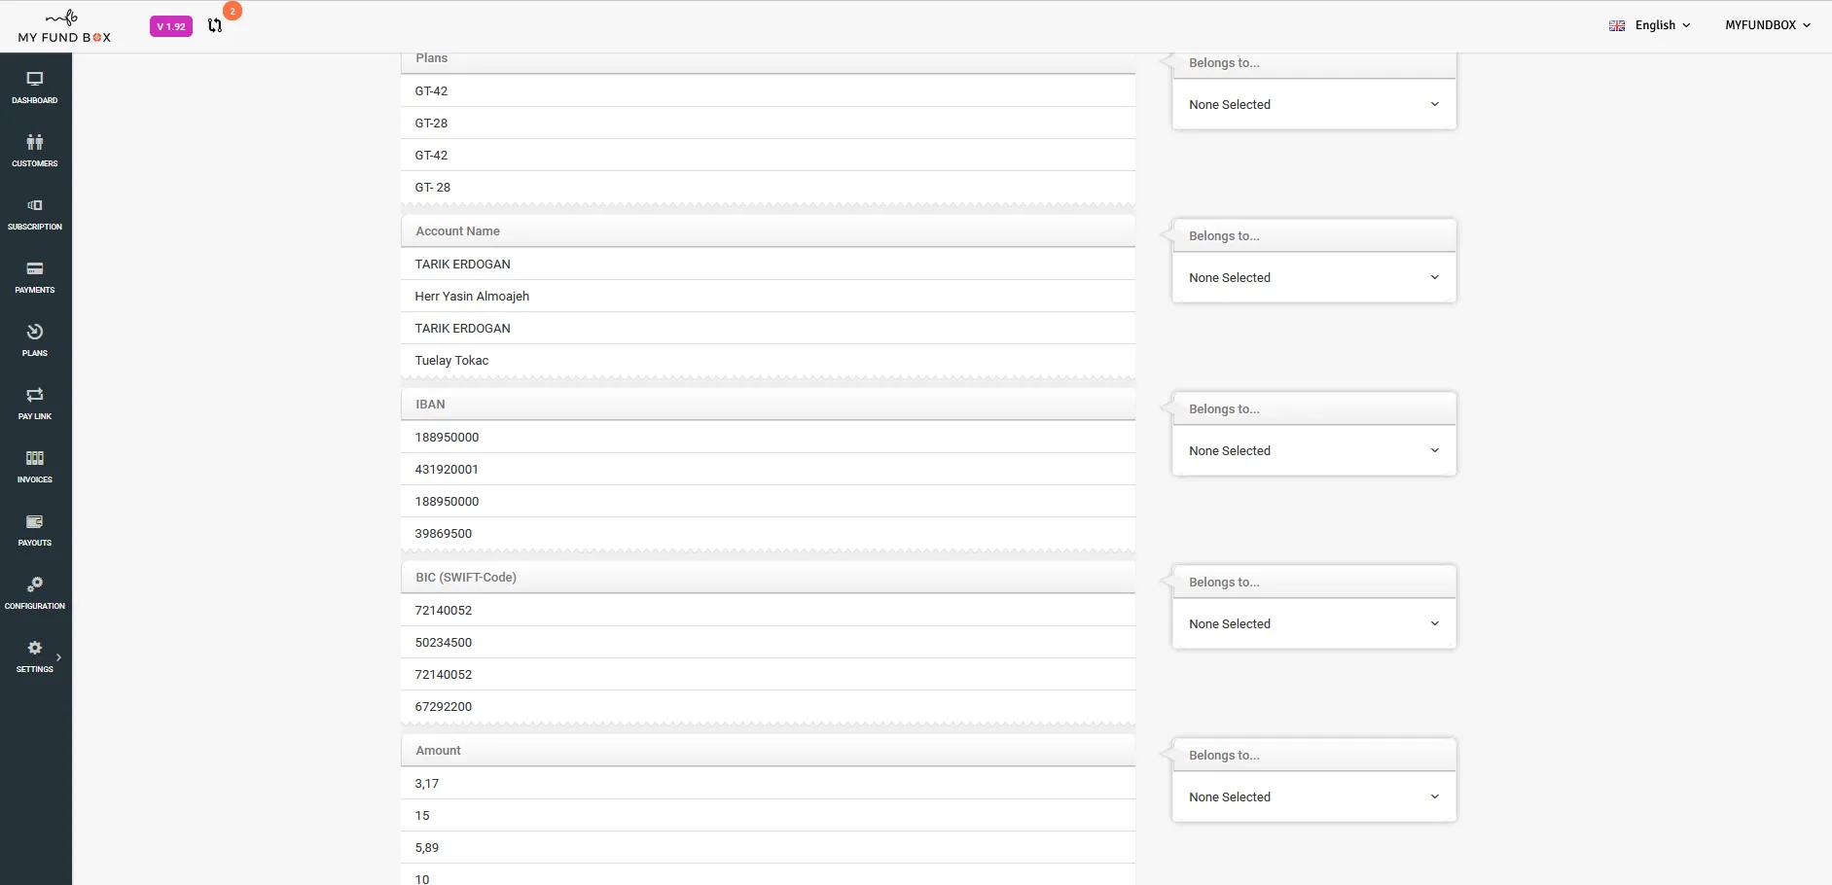Image resolution: width=1832 pixels, height=885 pixels.
Task: Open Belongs to dropdown for BIC
Action: click(1313, 623)
